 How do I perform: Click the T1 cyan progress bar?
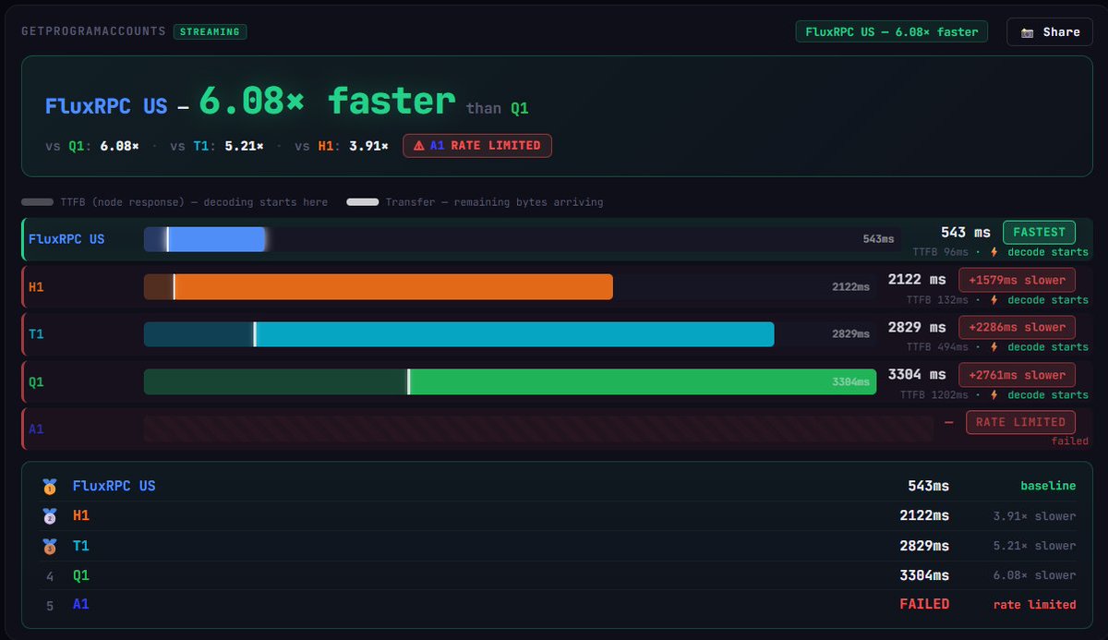point(459,334)
